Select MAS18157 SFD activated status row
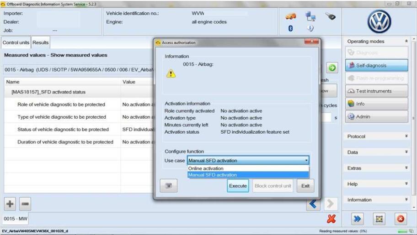This screenshot has height=235, width=417. point(79,92)
